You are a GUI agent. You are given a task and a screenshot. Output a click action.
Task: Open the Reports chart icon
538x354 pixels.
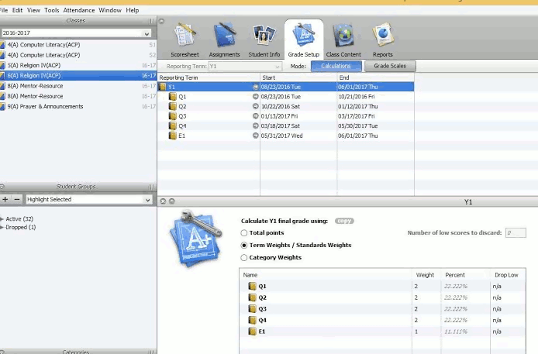(383, 35)
